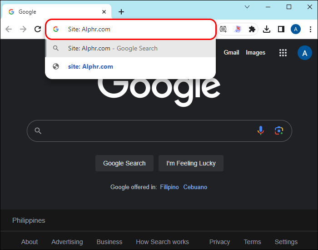Open the Chrome profile avatar in toolbar
The image size is (318, 250).
click(x=296, y=29)
